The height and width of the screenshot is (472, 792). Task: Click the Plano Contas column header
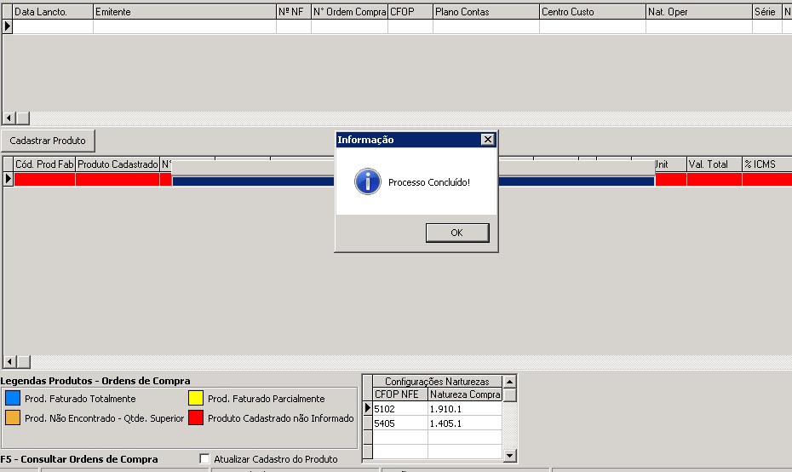tap(485, 13)
